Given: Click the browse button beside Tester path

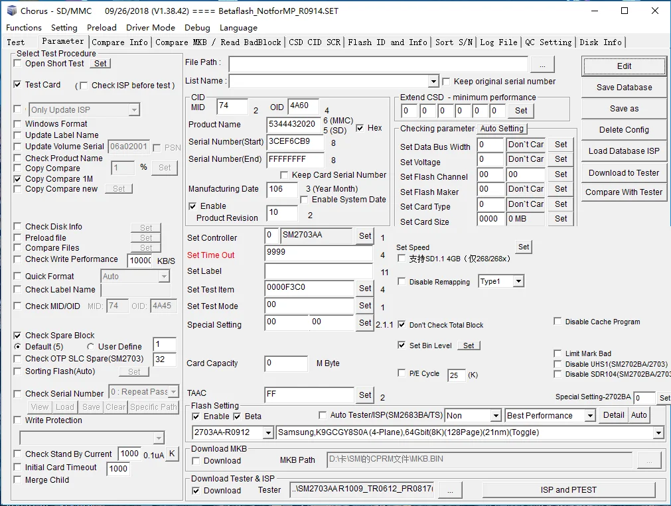Looking at the screenshot, I should coord(450,490).
